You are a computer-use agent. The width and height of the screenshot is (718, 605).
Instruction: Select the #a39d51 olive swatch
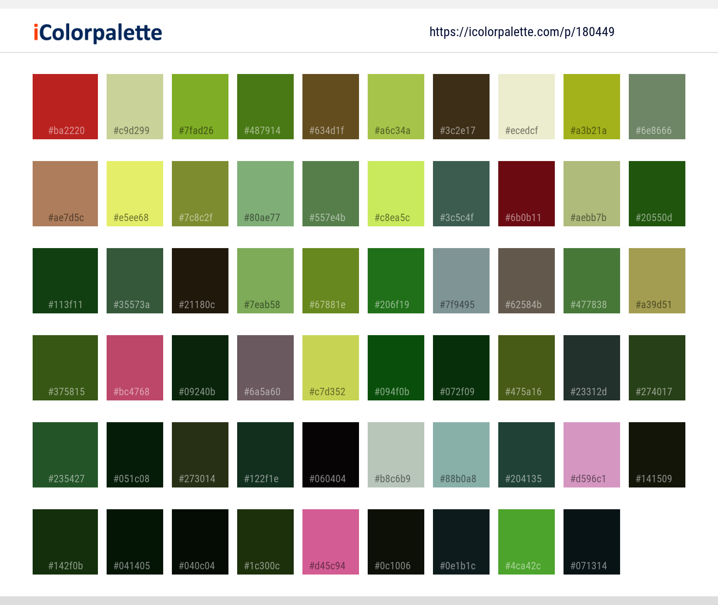tap(657, 280)
